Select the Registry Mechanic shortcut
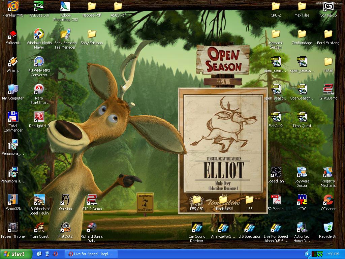Image resolution: width=345 pixels, height=259 pixels. click(x=328, y=172)
